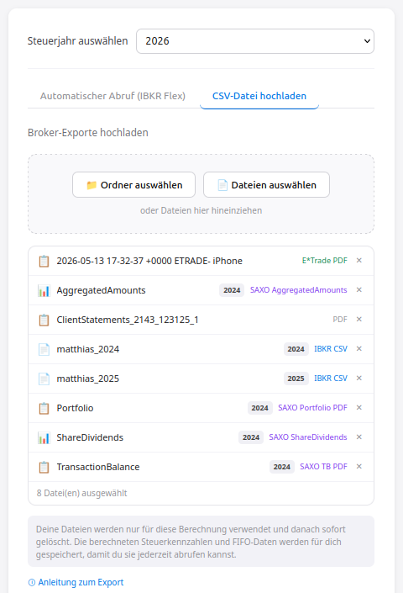Remove the matthias_2024 file

click(359, 349)
